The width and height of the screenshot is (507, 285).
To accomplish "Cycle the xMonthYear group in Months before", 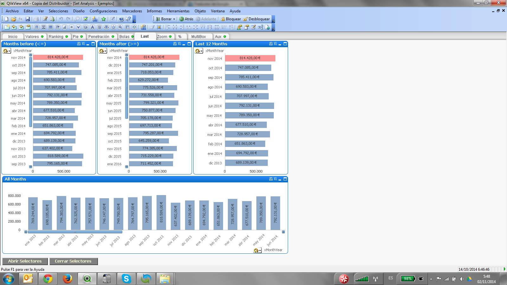I will [x=7, y=51].
